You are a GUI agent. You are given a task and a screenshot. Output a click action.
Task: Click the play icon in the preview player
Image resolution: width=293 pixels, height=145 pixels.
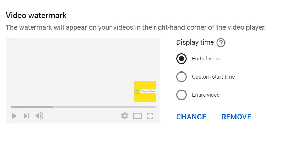click(x=14, y=116)
